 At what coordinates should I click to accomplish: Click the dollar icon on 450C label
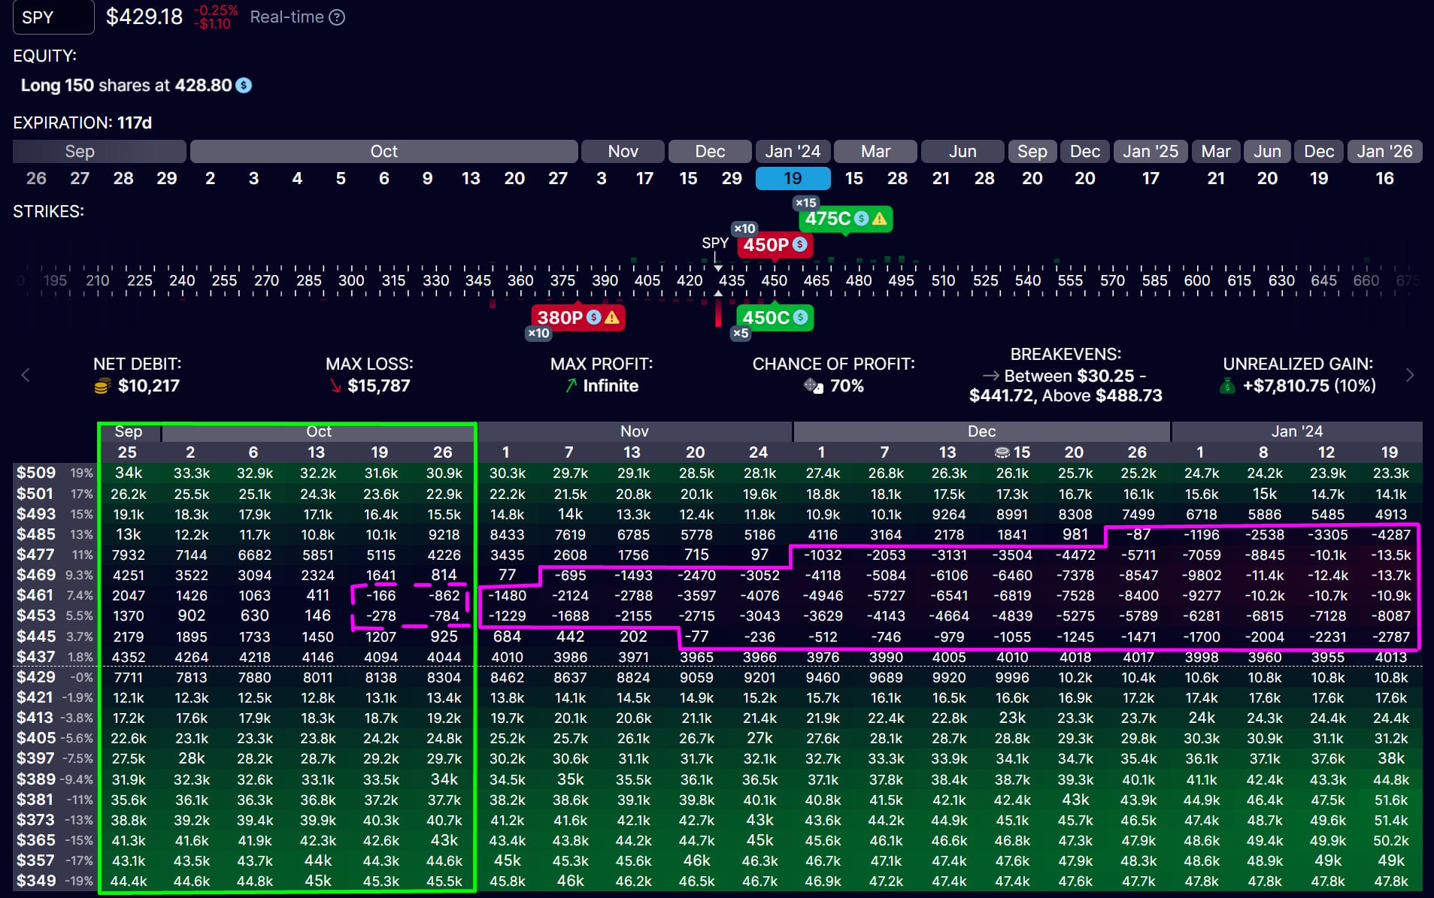point(801,317)
